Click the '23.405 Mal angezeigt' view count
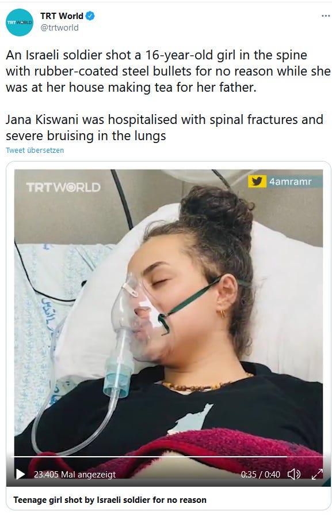 tap(75, 474)
